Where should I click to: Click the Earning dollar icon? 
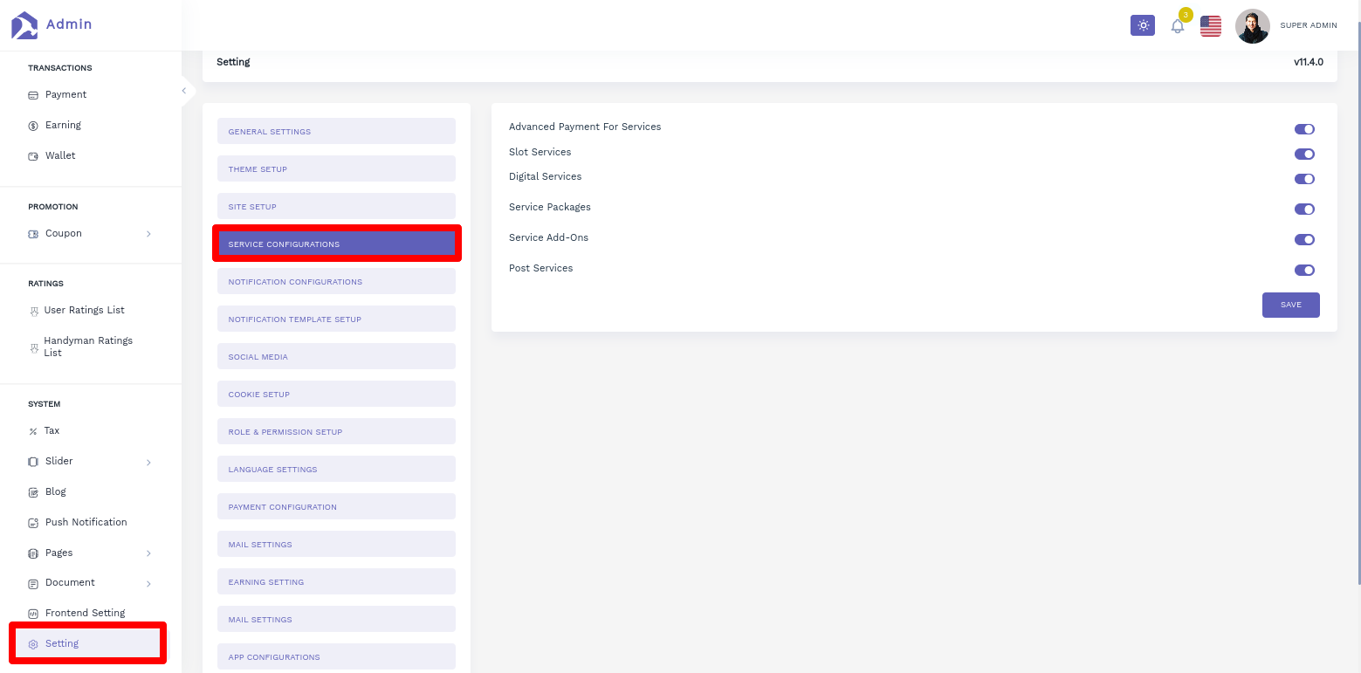coord(33,126)
